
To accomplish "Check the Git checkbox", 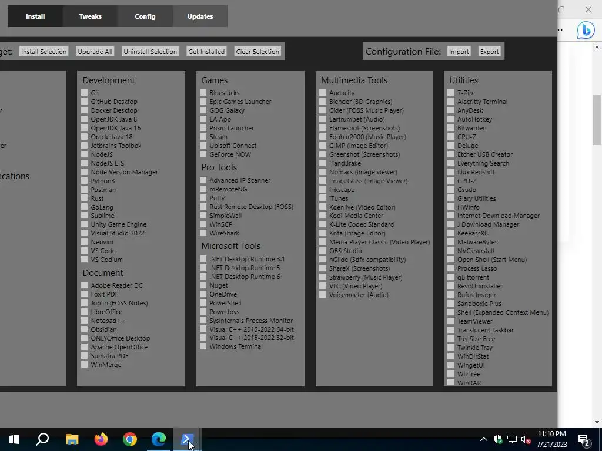I will click(x=85, y=92).
